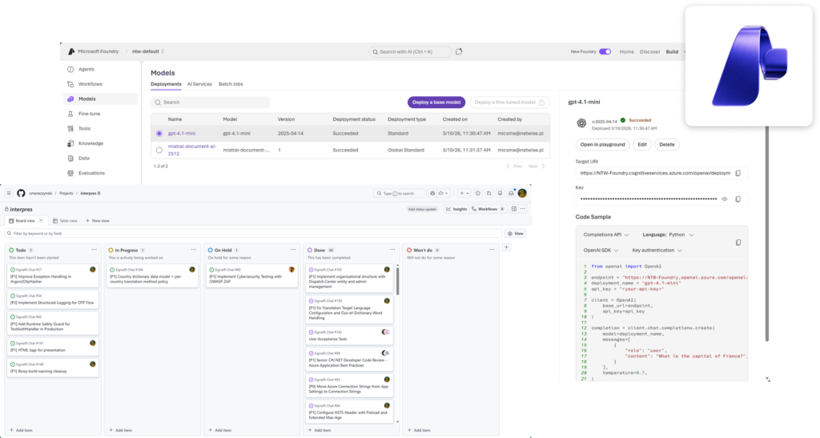Switch to Table view tab

pos(65,220)
